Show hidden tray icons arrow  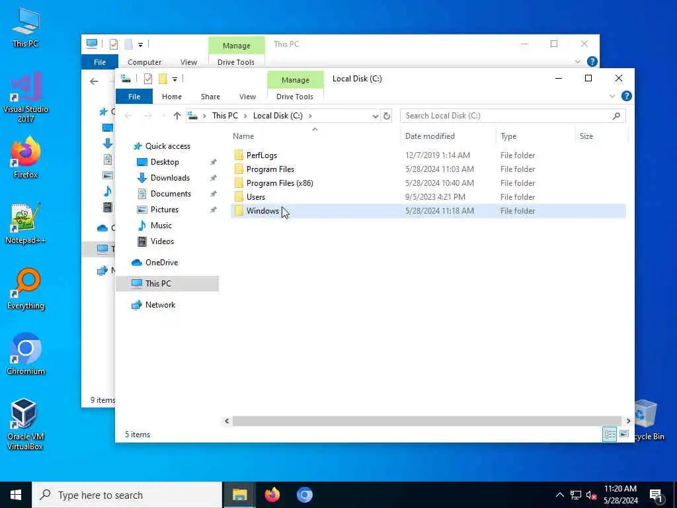coord(559,495)
